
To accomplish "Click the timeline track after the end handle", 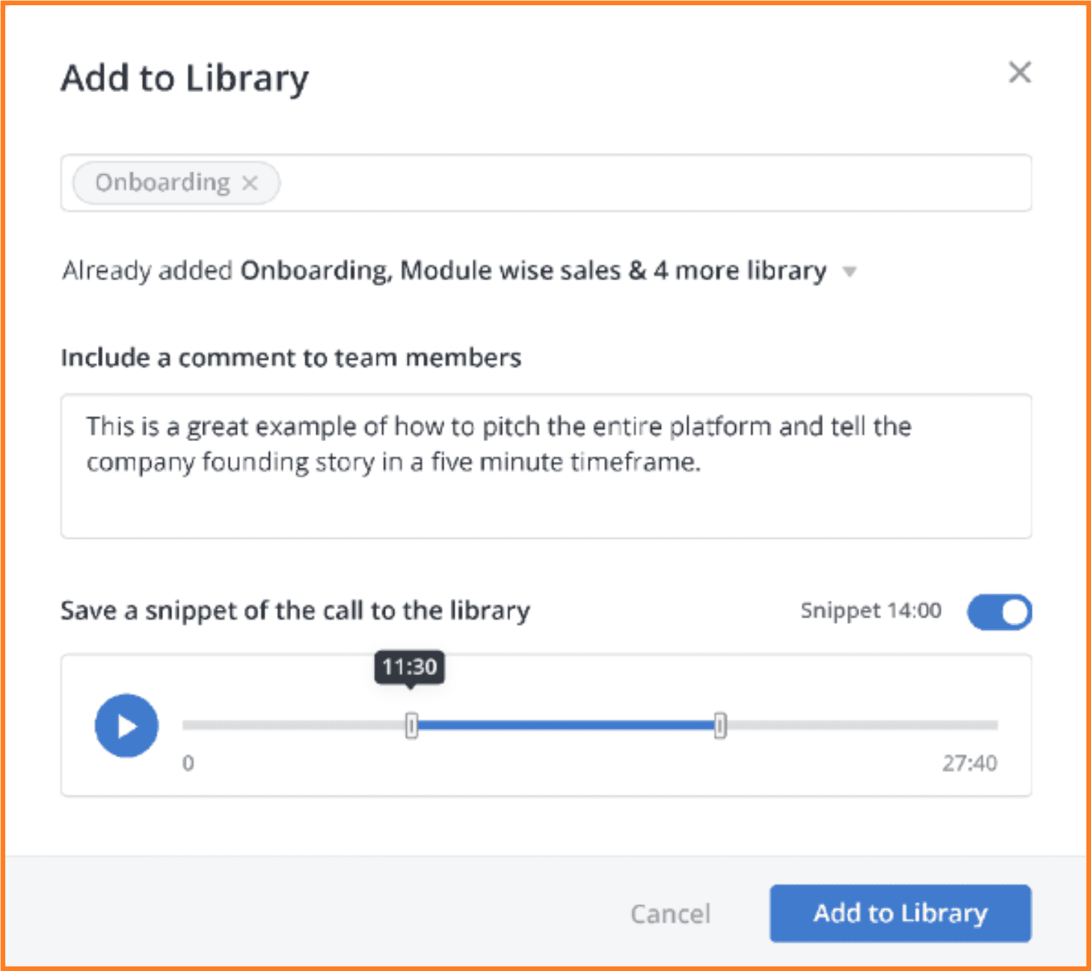I will coord(860,725).
